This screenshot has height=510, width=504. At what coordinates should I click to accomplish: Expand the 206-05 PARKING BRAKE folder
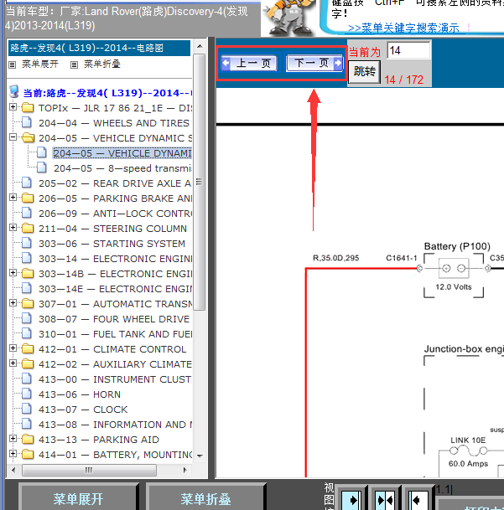click(13, 198)
